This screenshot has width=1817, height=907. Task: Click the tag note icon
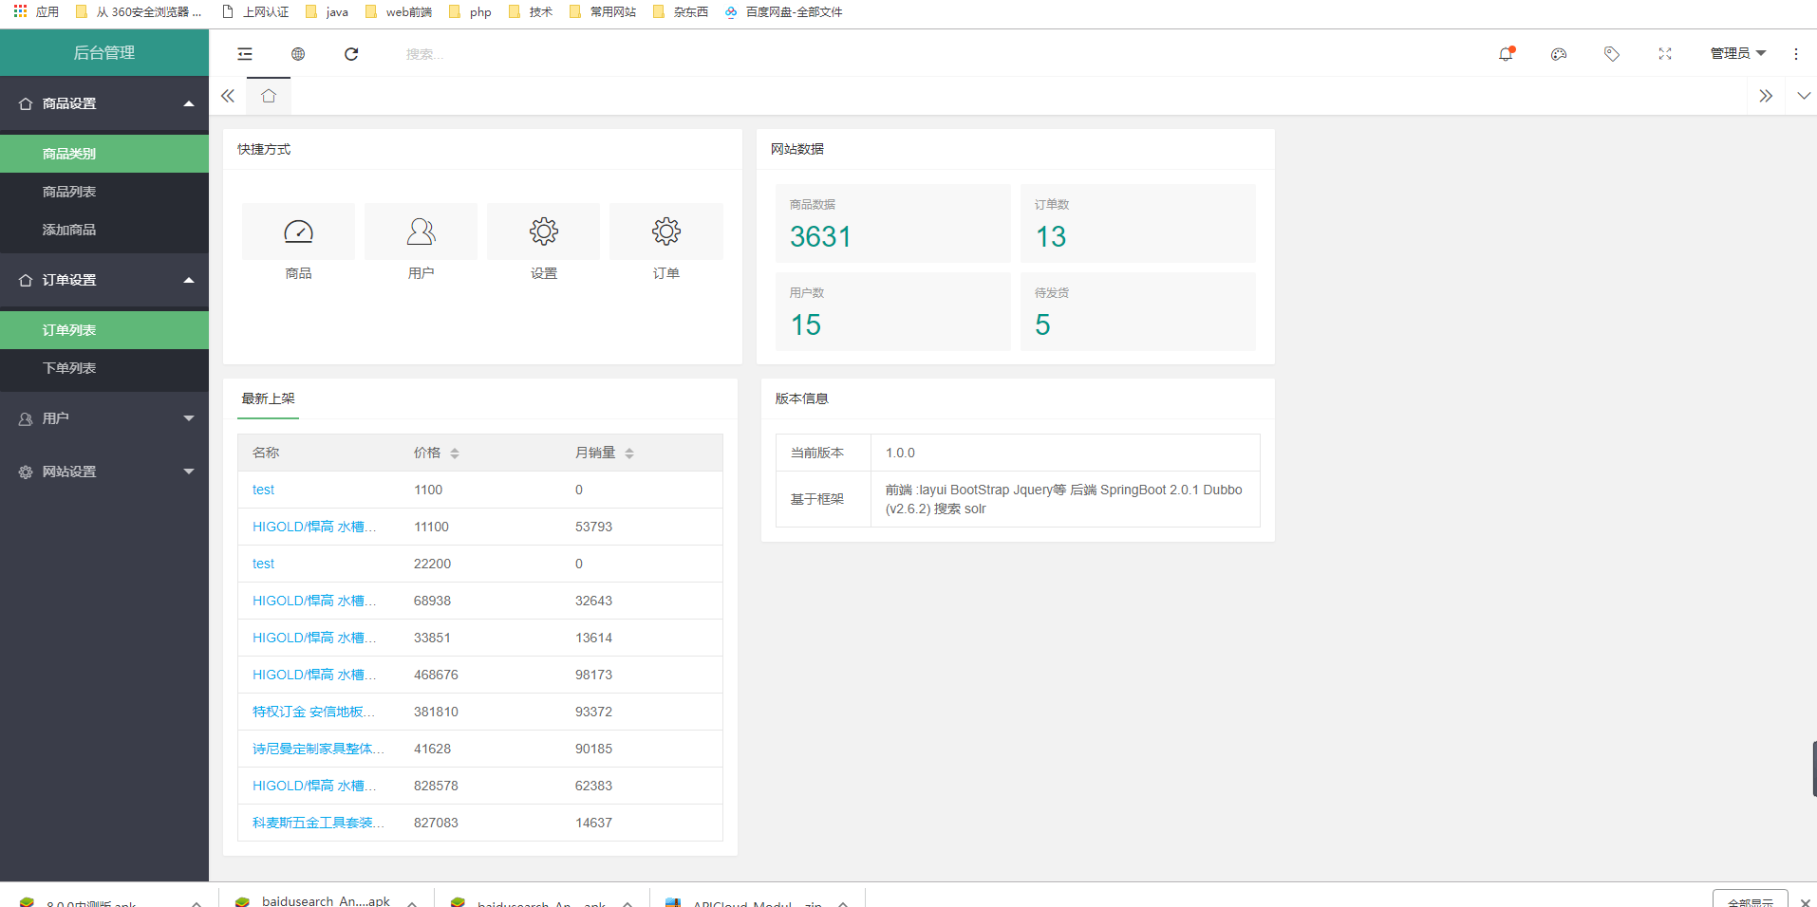coord(1612,54)
